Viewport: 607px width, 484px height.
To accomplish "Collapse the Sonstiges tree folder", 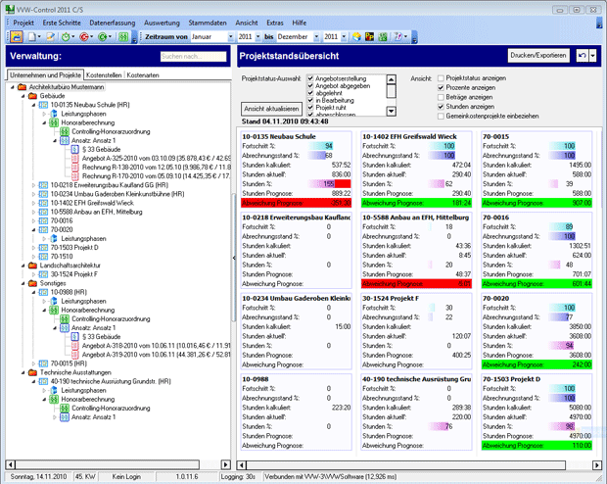I will [x=23, y=283].
